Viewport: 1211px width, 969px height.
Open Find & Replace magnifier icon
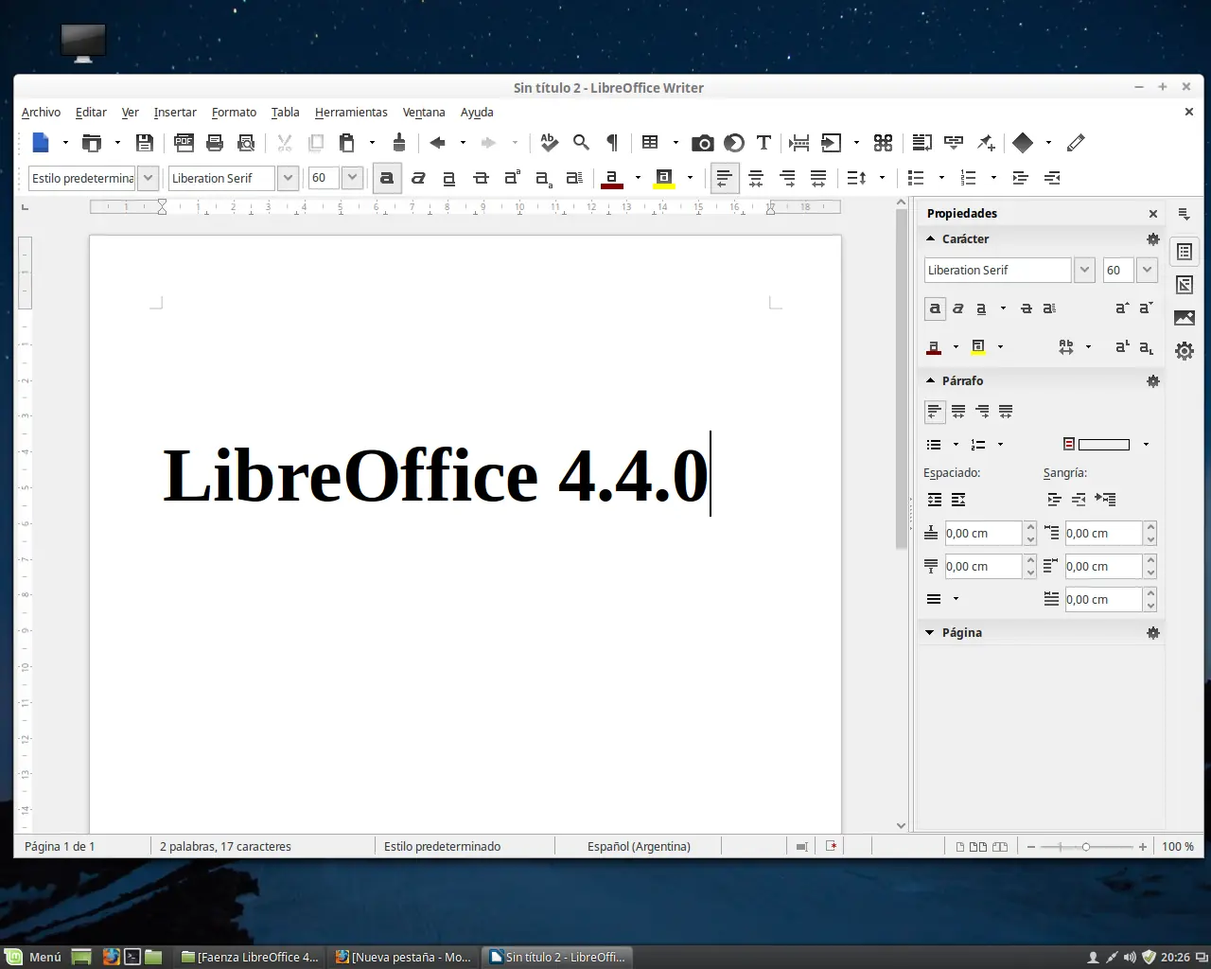[581, 143]
